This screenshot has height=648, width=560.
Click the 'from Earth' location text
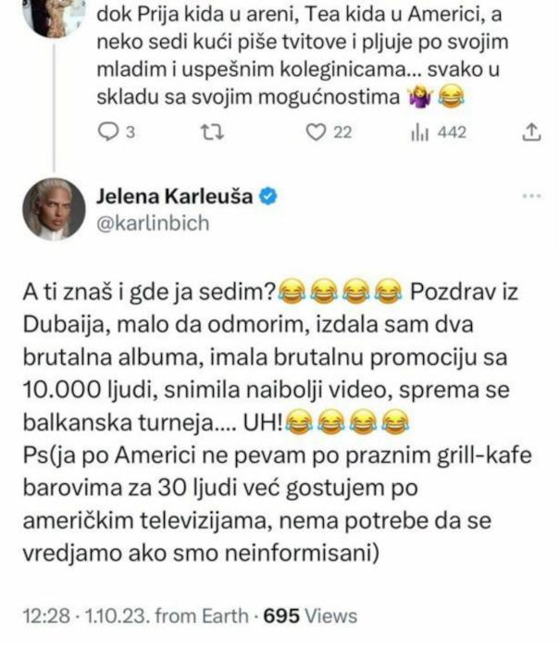point(202,616)
